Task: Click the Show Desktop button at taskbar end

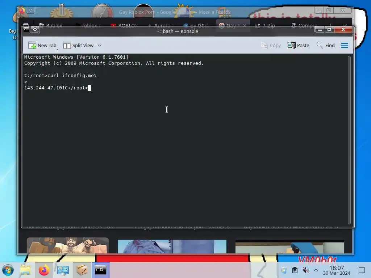Action: tap(362, 270)
